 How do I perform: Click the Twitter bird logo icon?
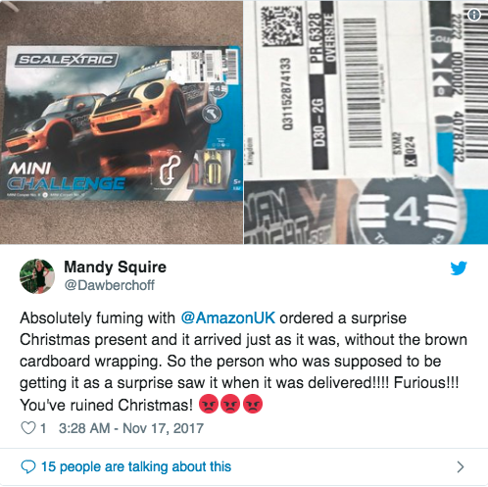pos(459,268)
